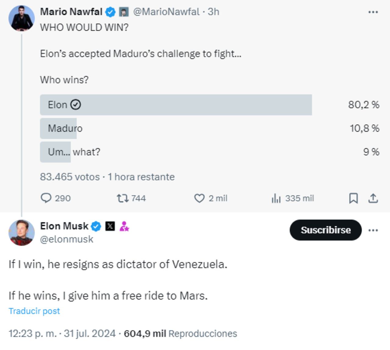This screenshot has width=390, height=350.
Task: Bookmark the poll tweet
Action: tap(353, 198)
